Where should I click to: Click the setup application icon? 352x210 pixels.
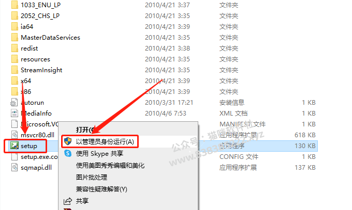pos(14,146)
